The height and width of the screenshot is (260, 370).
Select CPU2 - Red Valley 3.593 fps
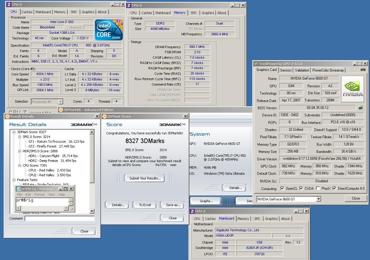(50, 175)
